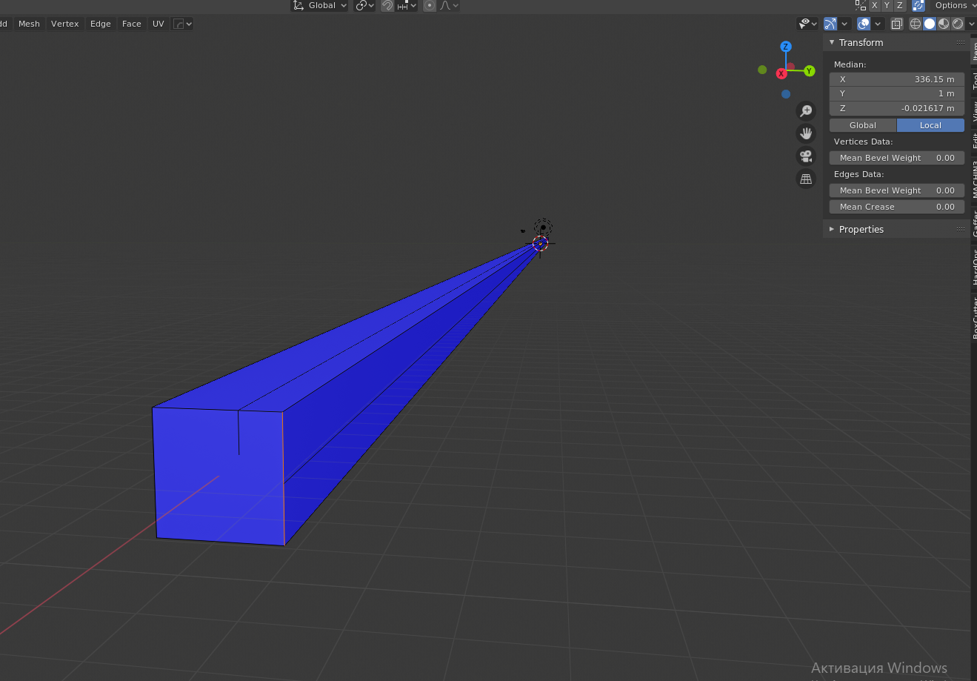This screenshot has width=977, height=681.
Task: Click the green Y axis gizmo ball
Action: click(x=810, y=71)
